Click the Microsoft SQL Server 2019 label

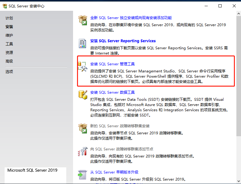pos(32,170)
